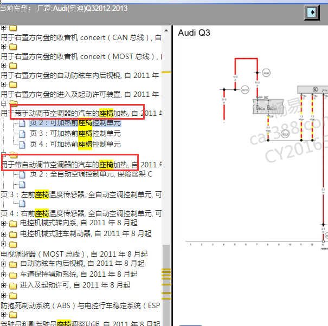Open 页 4：可加热前座椅控制单元
This screenshot has height=326, width=328.
(75, 145)
